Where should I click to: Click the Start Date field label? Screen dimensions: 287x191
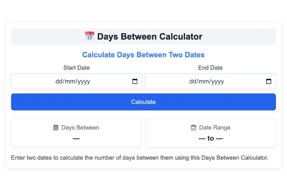pyautogui.click(x=77, y=67)
